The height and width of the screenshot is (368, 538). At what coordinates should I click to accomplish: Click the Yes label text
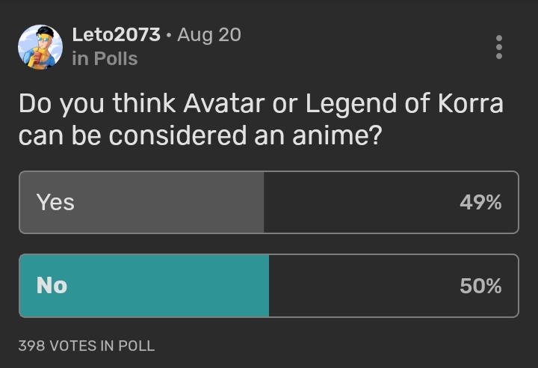pyautogui.click(x=55, y=202)
